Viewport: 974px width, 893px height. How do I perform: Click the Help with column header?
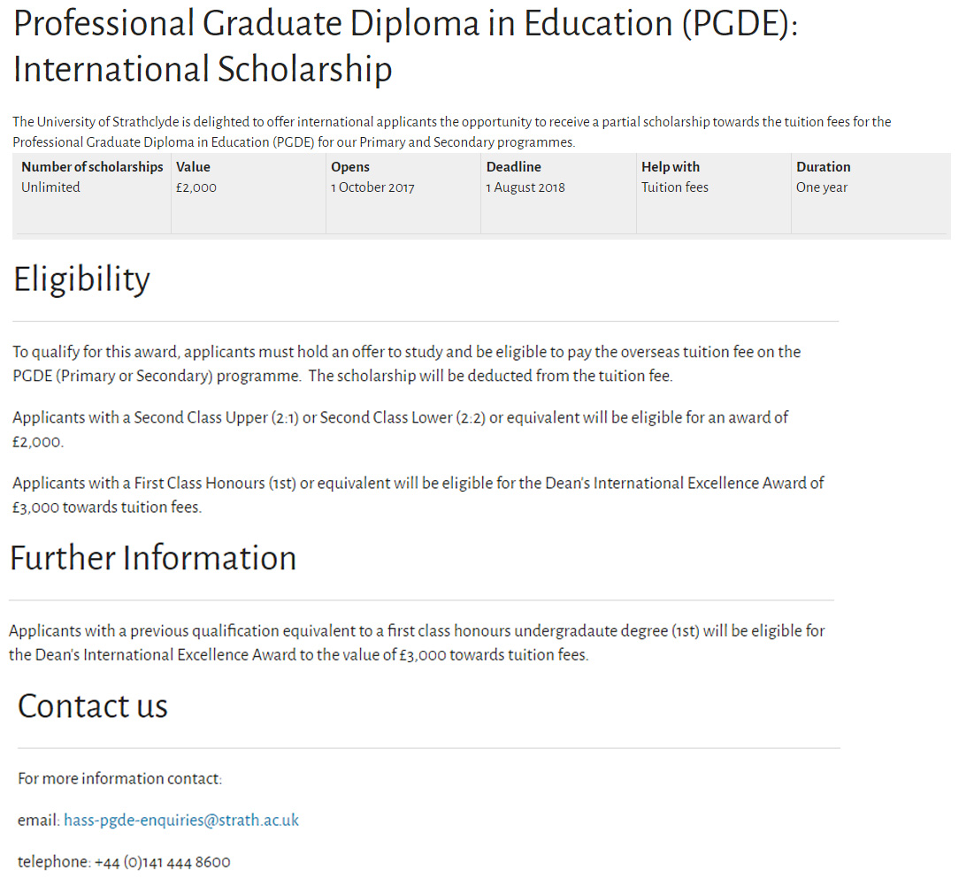tap(671, 167)
